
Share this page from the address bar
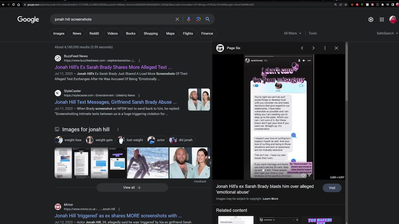pyautogui.click(x=340, y=5)
